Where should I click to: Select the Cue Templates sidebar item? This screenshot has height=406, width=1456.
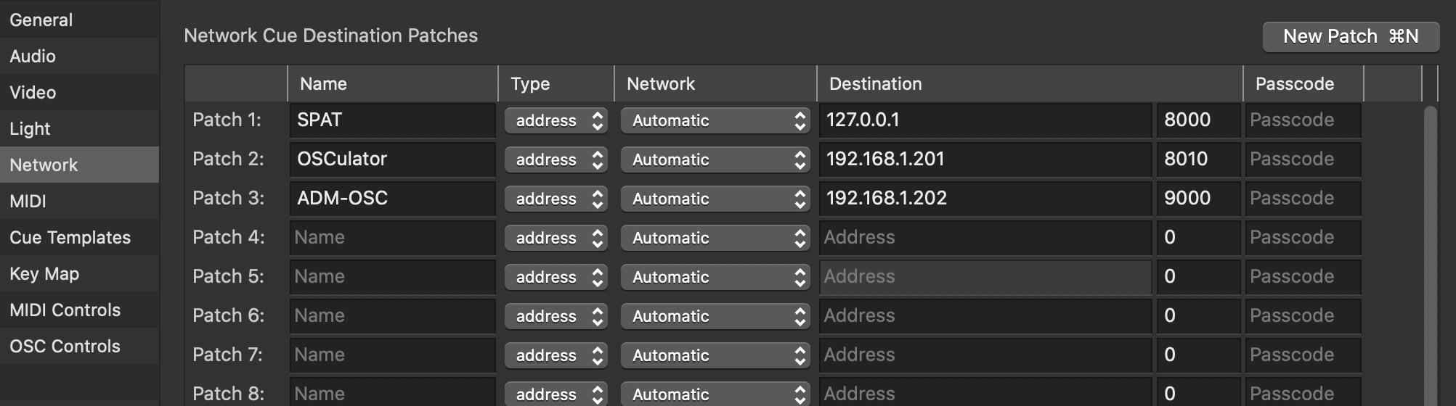(70, 238)
